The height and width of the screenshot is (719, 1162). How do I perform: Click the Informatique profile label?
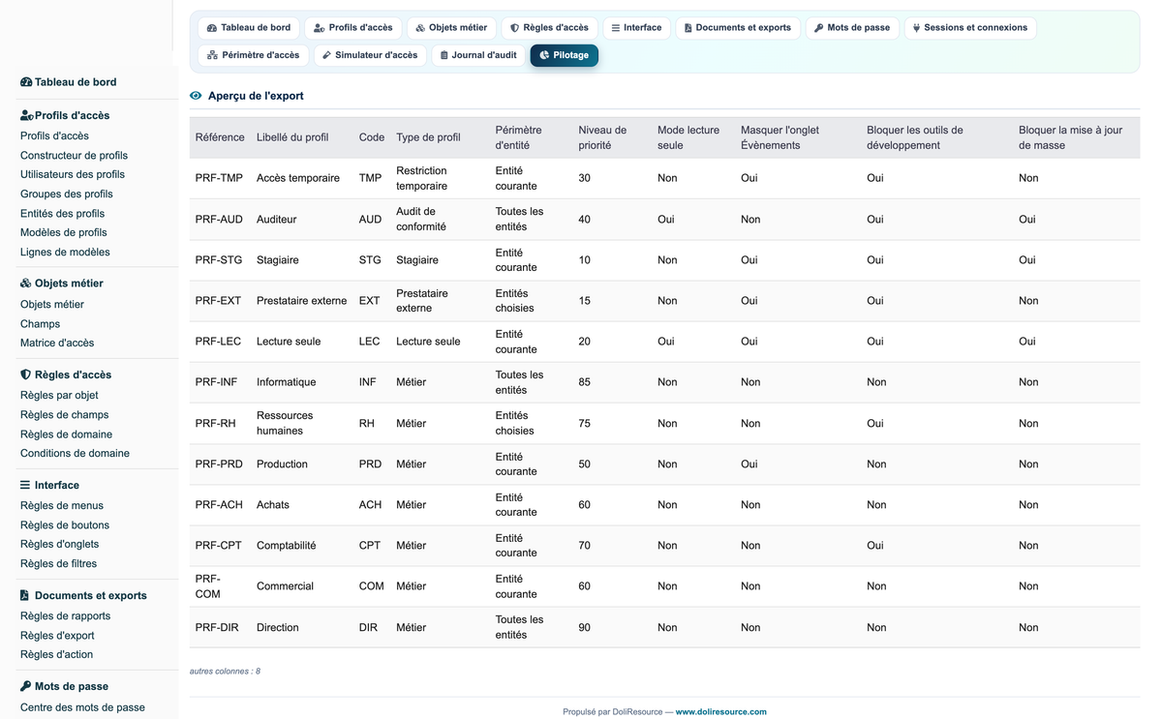pyautogui.click(x=286, y=382)
